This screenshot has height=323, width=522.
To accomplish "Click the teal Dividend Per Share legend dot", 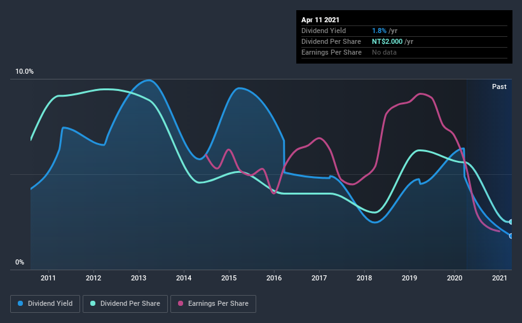I will pos(93,303).
